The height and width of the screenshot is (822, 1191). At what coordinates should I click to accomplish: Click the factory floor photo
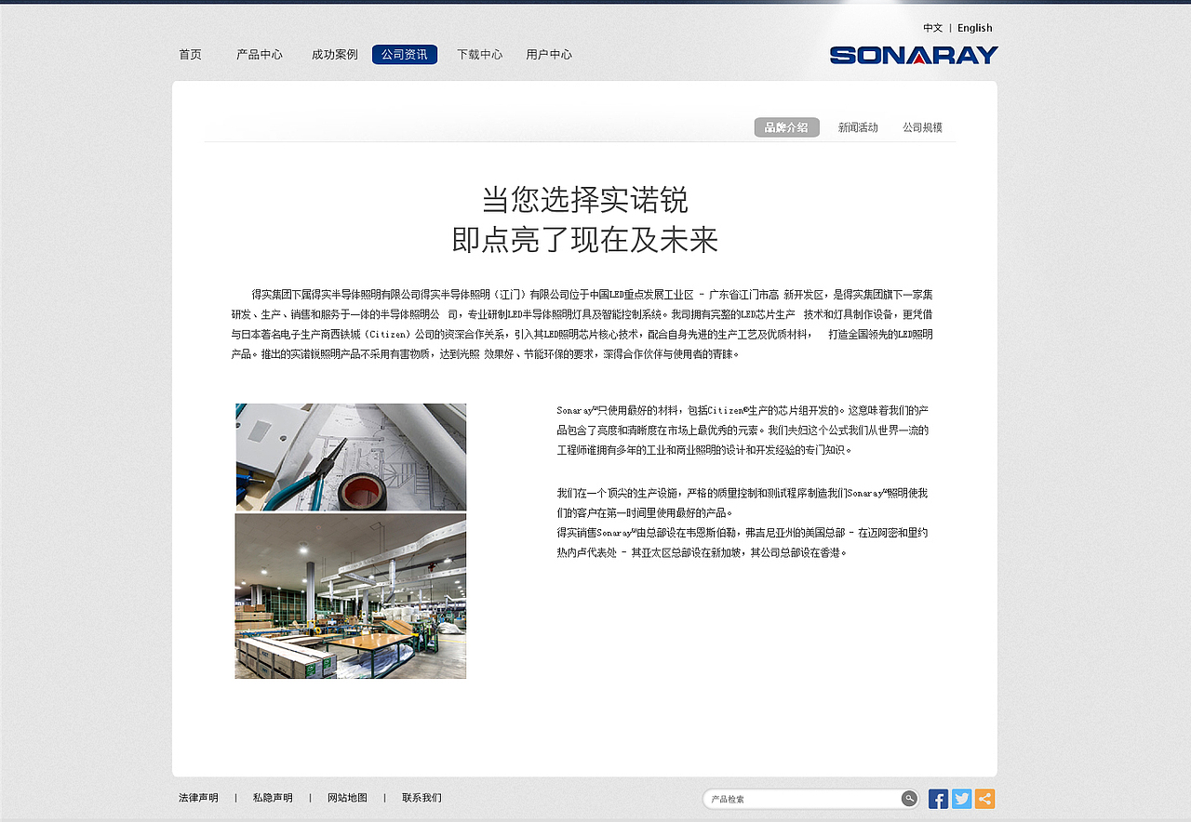pyautogui.click(x=351, y=596)
